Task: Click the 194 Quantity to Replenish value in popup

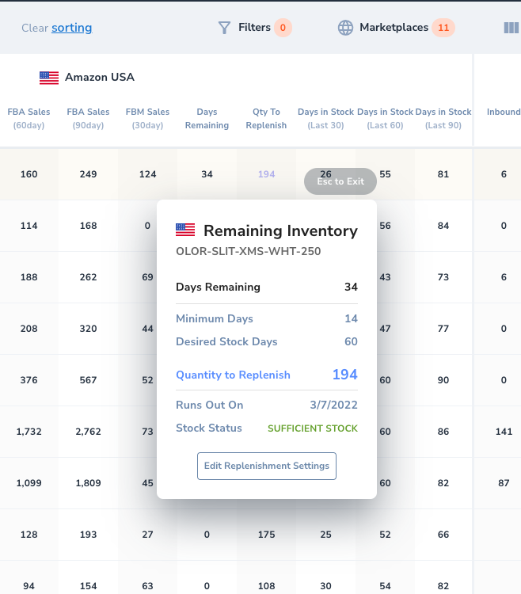Action: coord(344,375)
